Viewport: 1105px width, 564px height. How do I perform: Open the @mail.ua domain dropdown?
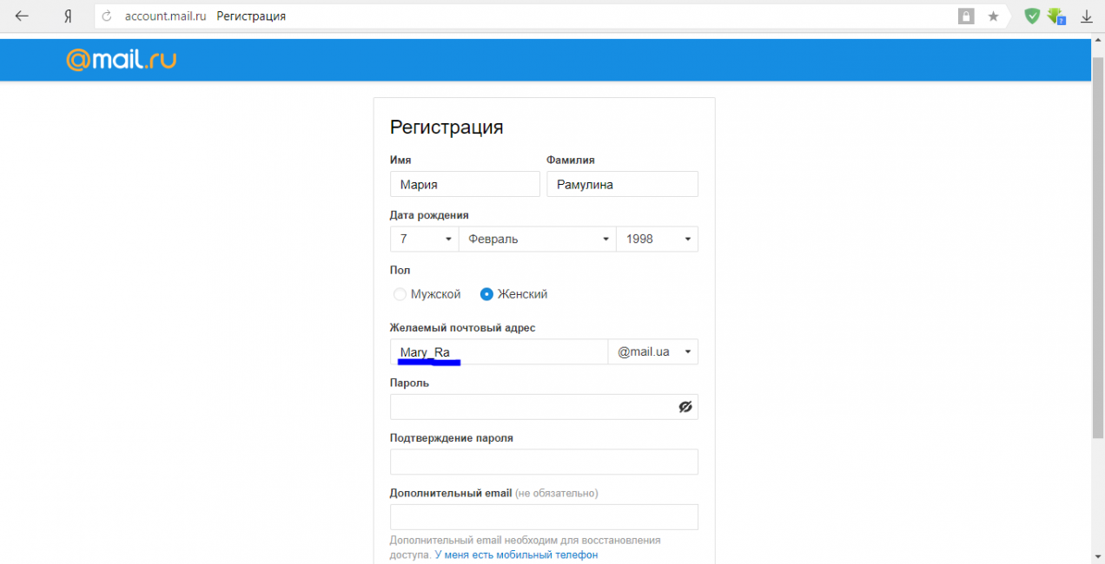click(653, 351)
